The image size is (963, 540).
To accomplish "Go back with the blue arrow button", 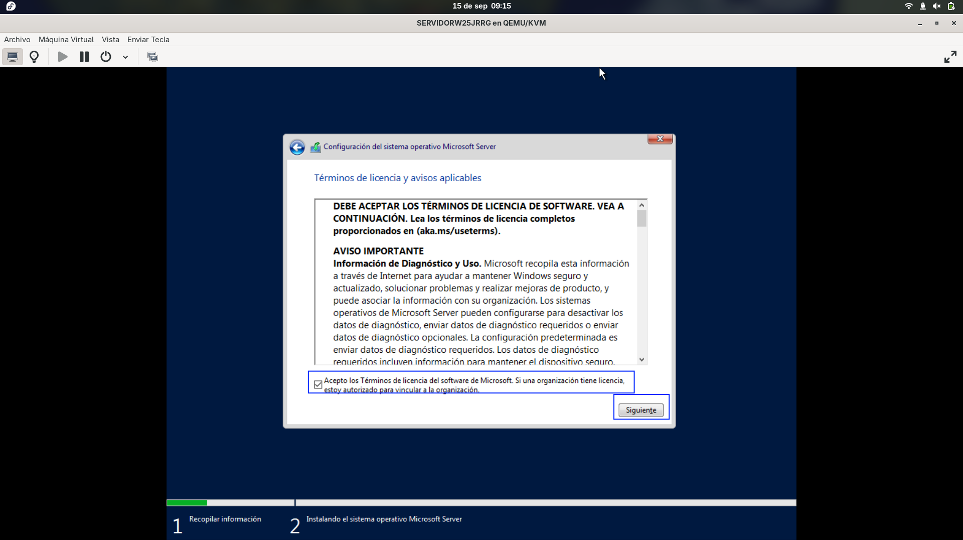I will (x=297, y=147).
